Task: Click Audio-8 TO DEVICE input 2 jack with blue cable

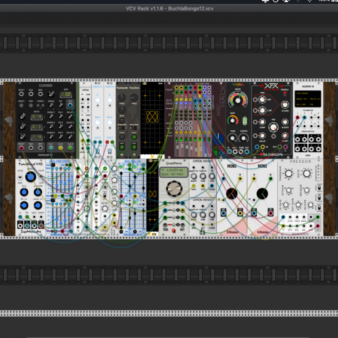Action: (x=304, y=117)
